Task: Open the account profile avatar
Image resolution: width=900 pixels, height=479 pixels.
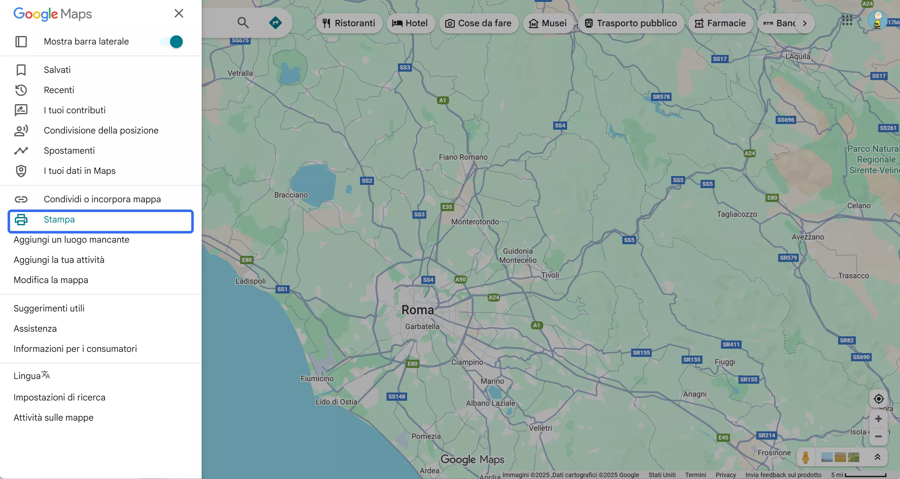Action: 877,20
